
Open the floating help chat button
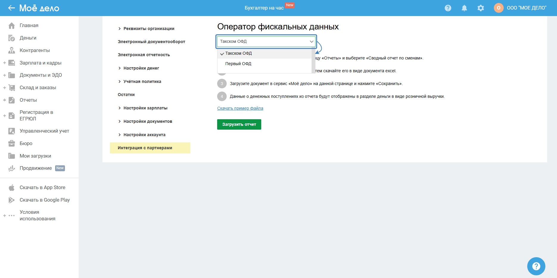coord(536,266)
